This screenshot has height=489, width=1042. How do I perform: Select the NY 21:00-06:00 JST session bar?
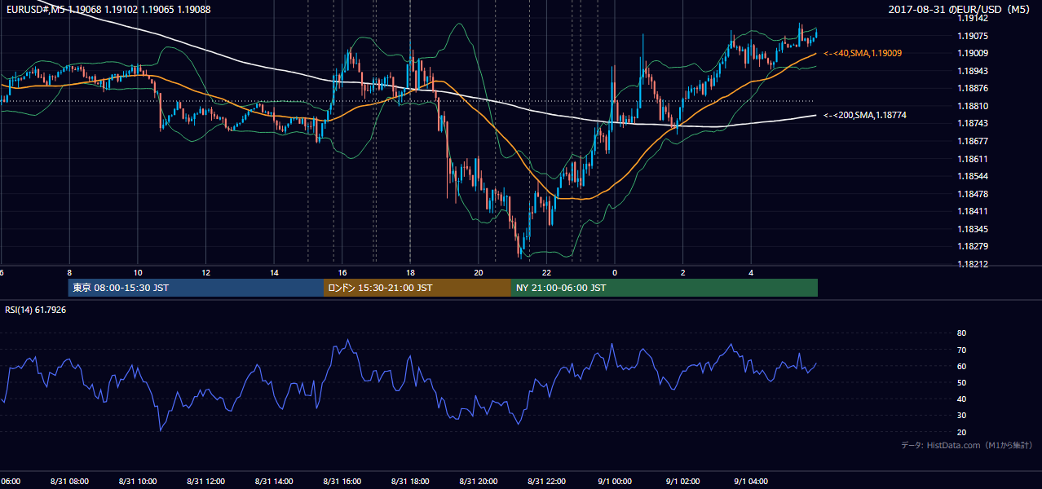[664, 288]
